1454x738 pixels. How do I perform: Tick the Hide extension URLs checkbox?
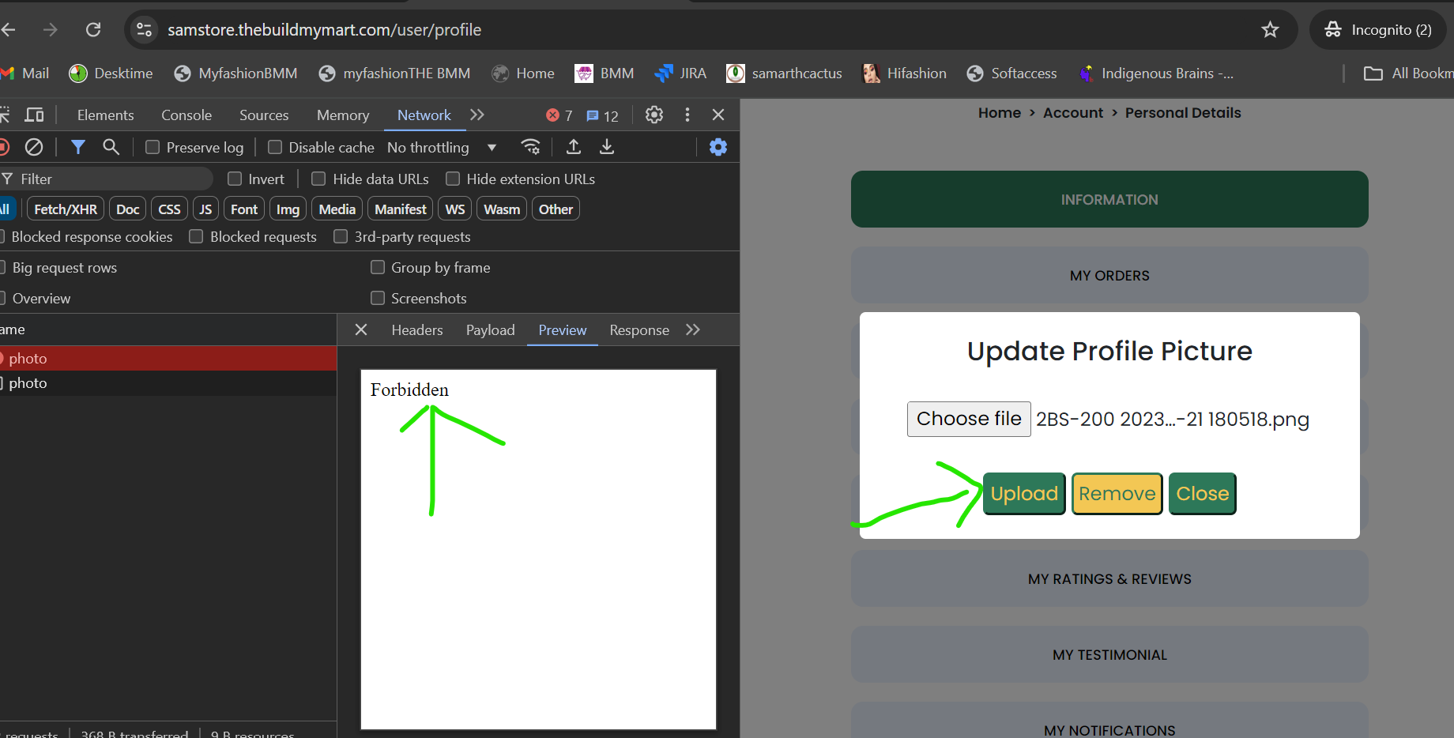tap(453, 179)
